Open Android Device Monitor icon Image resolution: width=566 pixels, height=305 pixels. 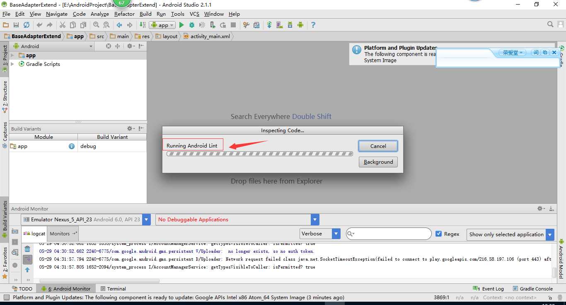(300, 25)
